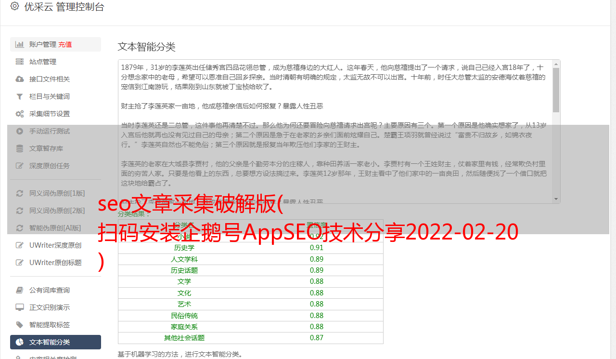Click the 0.88 value in the 文化 row
The image size is (616, 359).
(317, 293)
